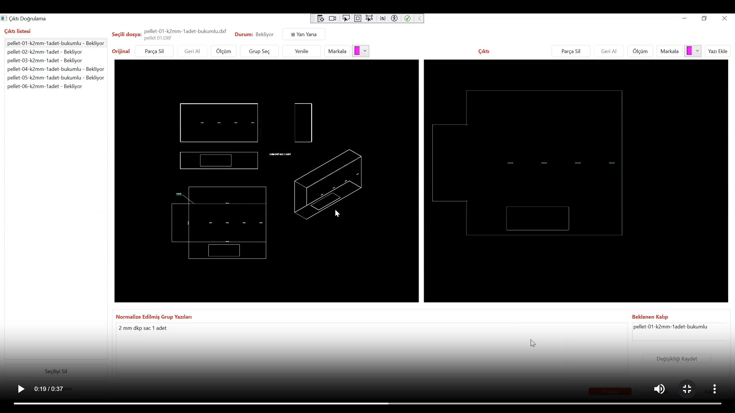Viewport: 735px width, 413px height.
Task: Click the green Hot Reload checkmark icon
Action: [407, 18]
